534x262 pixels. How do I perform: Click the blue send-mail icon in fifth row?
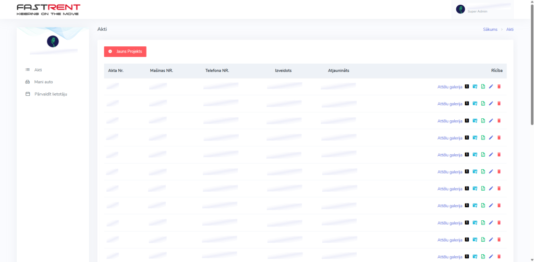pyautogui.click(x=475, y=155)
